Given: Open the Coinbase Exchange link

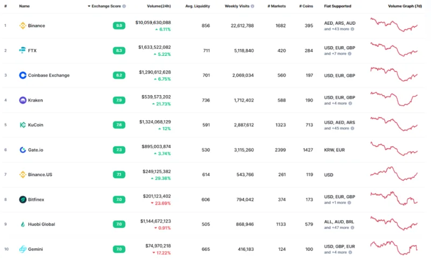Looking at the screenshot, I should pyautogui.click(x=48, y=75).
